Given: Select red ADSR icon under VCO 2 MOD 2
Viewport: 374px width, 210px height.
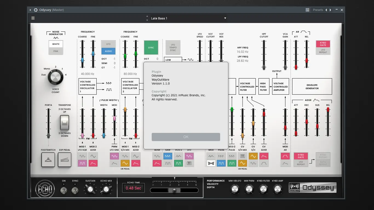Looking at the screenshot, I should [x=136, y=163].
